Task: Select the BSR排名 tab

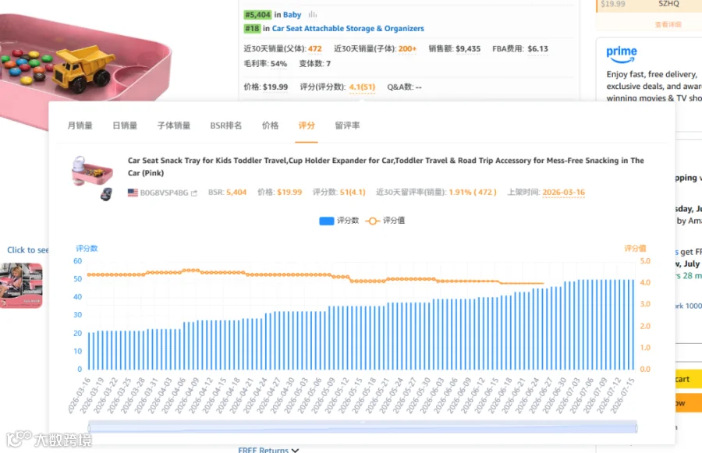Action: tap(226, 126)
